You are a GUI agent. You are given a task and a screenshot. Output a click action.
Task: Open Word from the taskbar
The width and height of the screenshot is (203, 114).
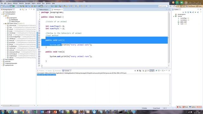coord(62,112)
